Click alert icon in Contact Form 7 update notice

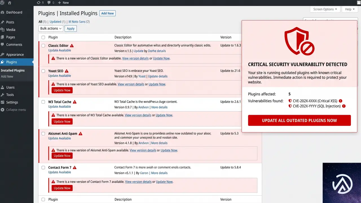pos(53,182)
